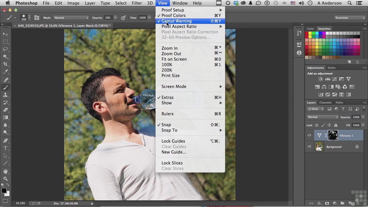Switch to the Color tab
The width and height of the screenshot is (368, 207).
[x=310, y=29]
